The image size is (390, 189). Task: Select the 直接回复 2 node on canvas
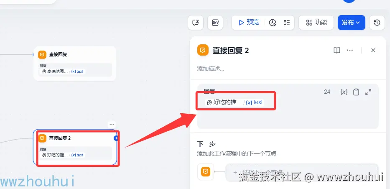coord(75,147)
